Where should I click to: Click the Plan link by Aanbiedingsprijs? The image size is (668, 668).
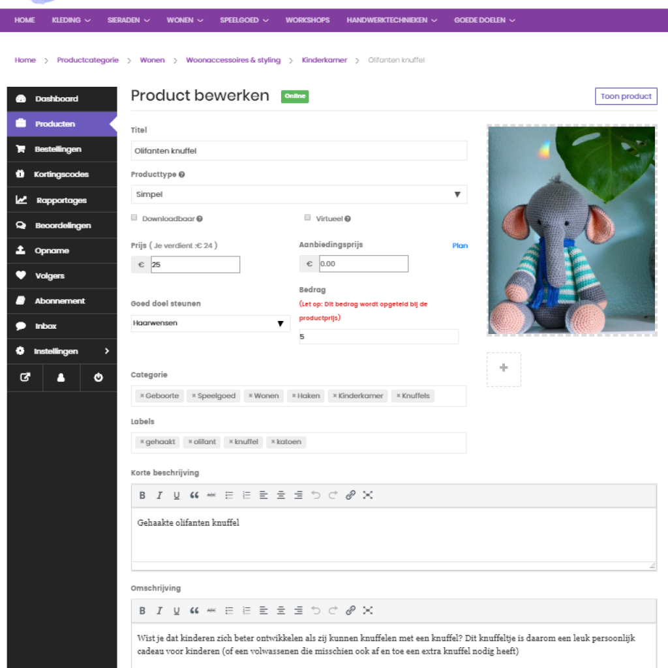tap(460, 246)
